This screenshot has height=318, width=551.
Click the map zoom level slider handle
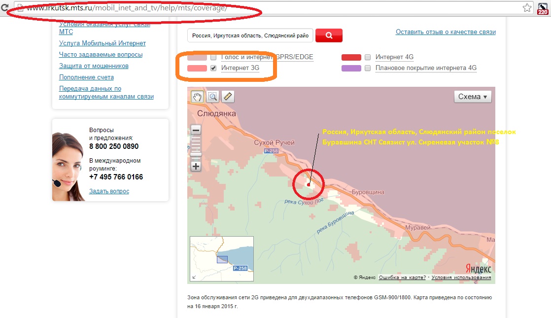196,154
